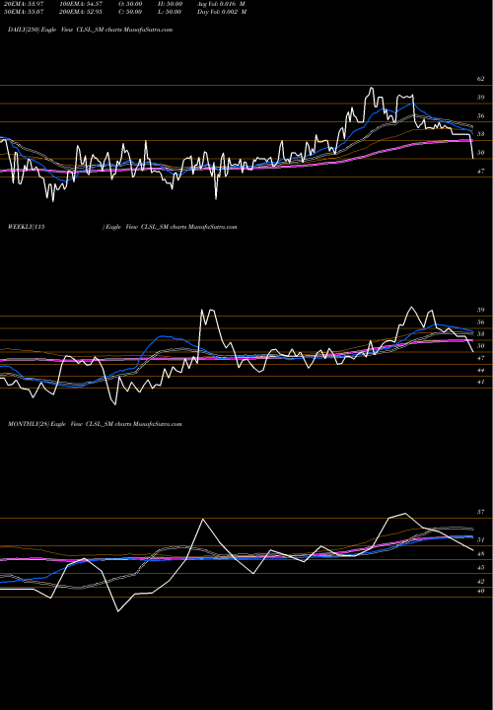Viewport: 493px width, 710px height.
Task: Click the 41 axis label on weekly chart
Action: (480, 383)
